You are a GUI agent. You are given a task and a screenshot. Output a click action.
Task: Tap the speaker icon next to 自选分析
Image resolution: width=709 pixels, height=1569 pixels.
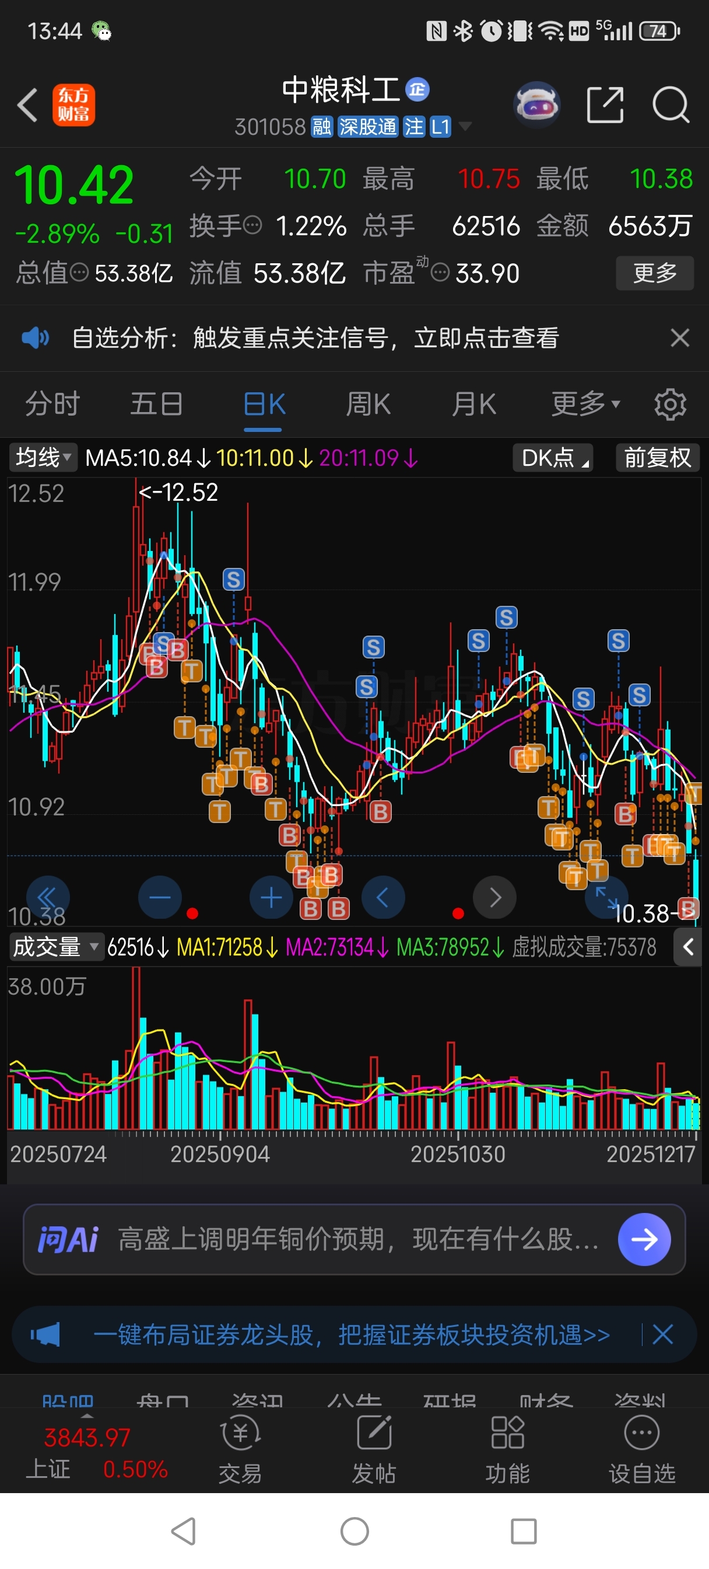pos(36,337)
